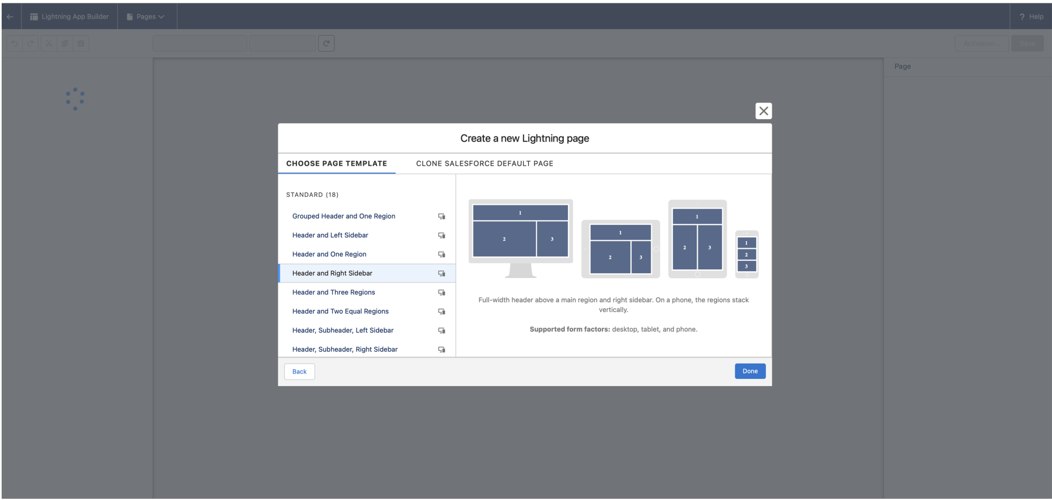The height and width of the screenshot is (500, 1052).
Task: Click the Page label in right panel
Action: click(x=902, y=66)
